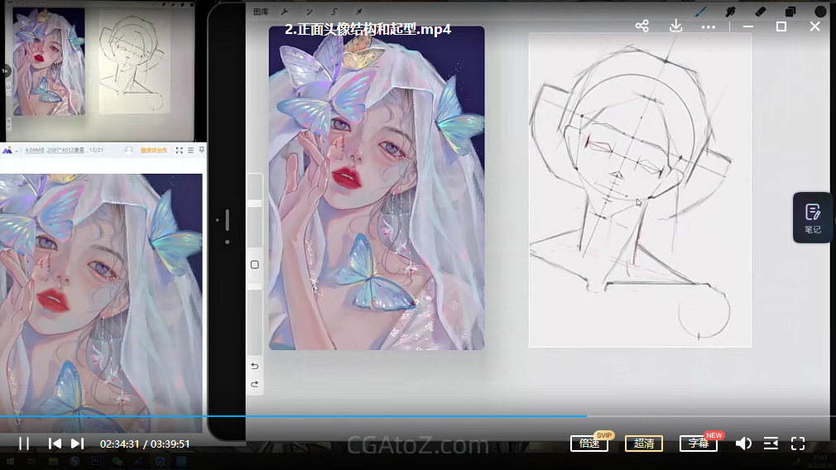
Task: Open the 图库 gallery in Procreate
Action: (261, 12)
